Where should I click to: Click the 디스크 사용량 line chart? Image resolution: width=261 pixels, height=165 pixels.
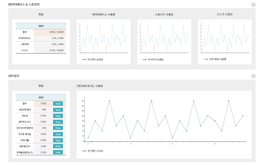225,38
